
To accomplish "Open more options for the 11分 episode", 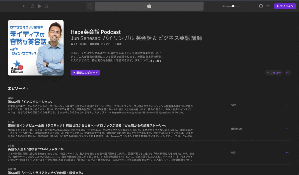I will 288,152.
